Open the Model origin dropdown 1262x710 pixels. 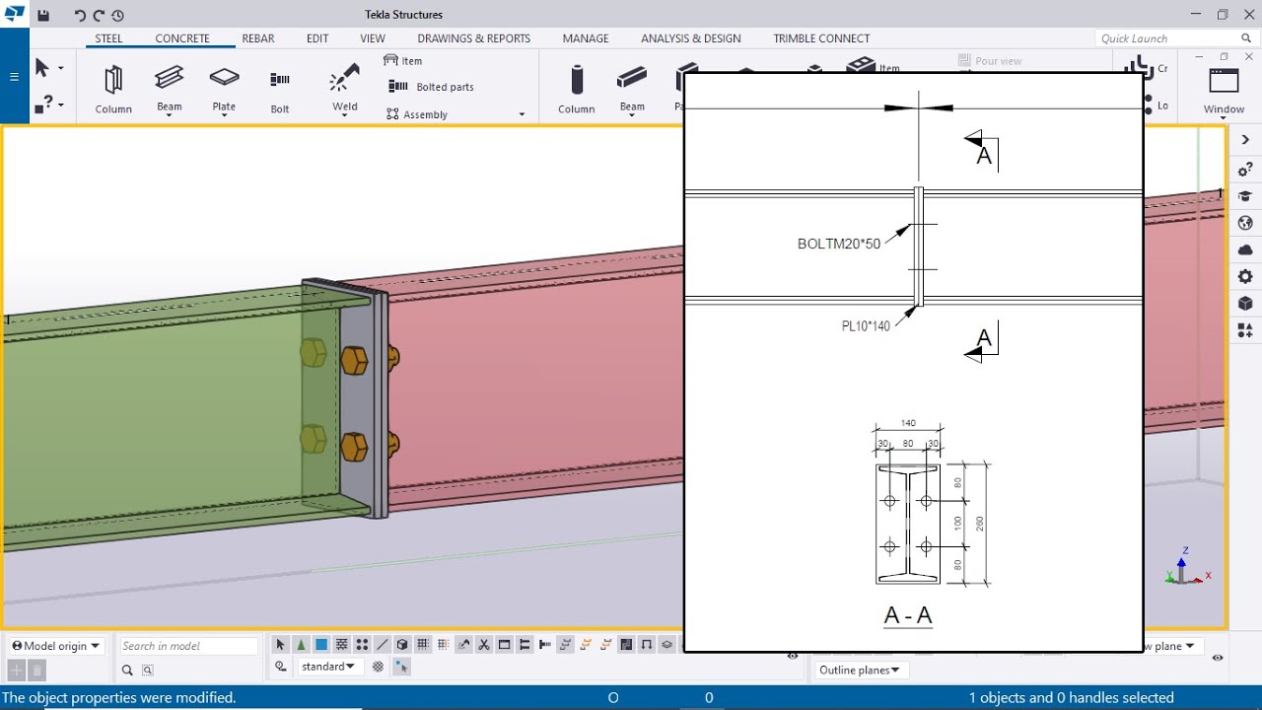(x=56, y=646)
